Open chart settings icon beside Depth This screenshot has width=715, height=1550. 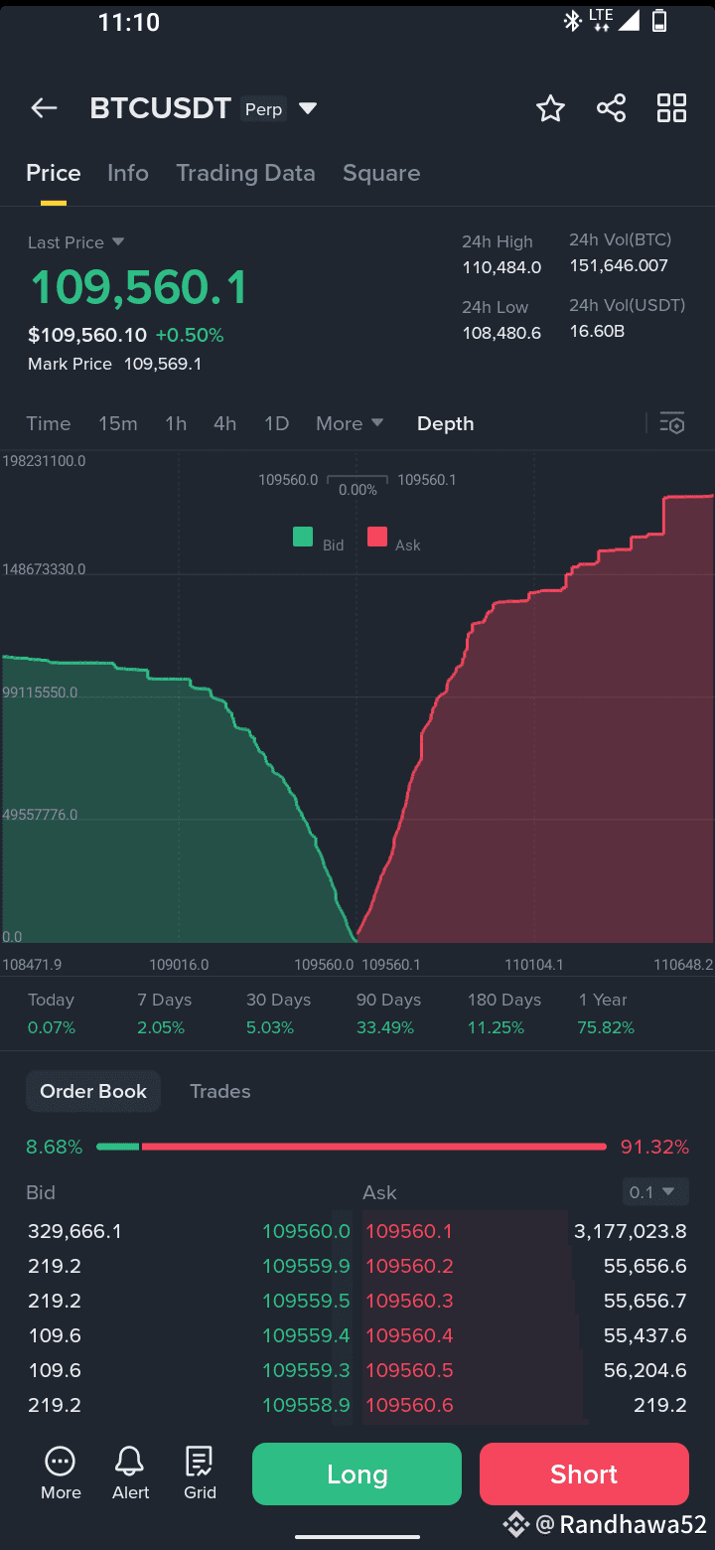tap(672, 423)
